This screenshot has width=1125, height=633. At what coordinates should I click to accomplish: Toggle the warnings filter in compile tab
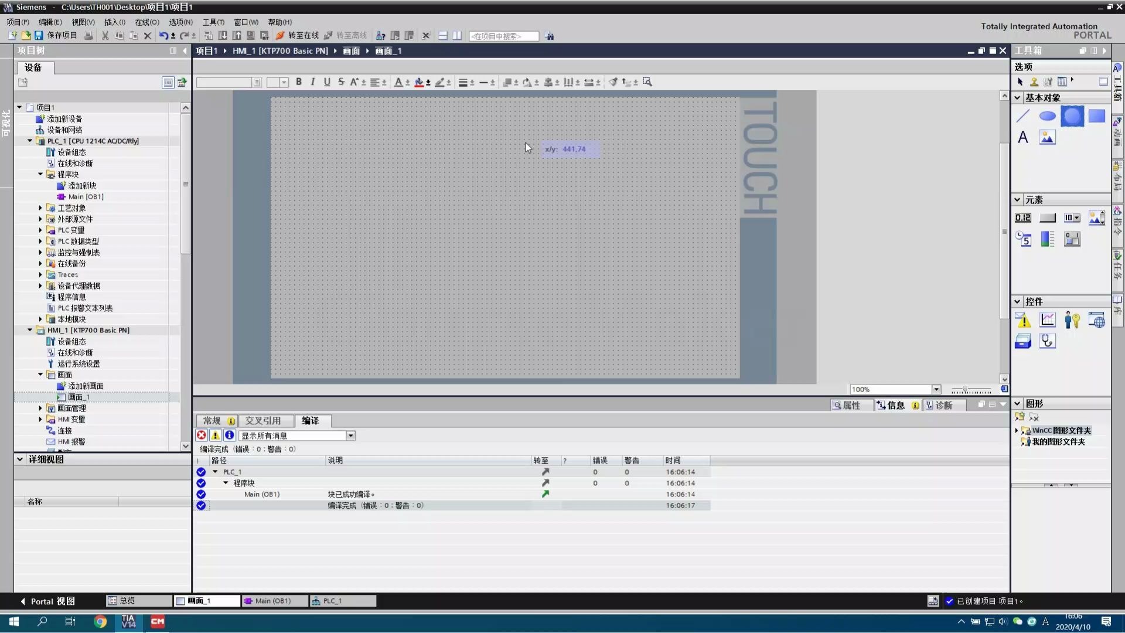pyautogui.click(x=216, y=435)
